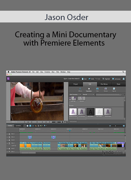
Task: Open the Clip Art icon
Action: (114, 89)
